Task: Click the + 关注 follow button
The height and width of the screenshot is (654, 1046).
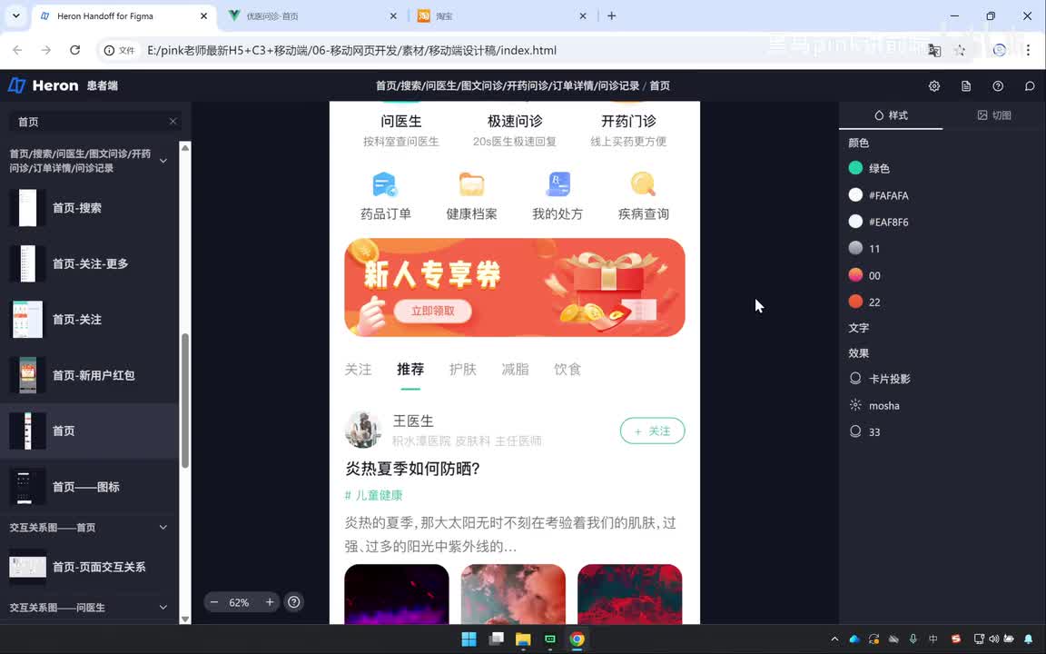Action: click(653, 431)
